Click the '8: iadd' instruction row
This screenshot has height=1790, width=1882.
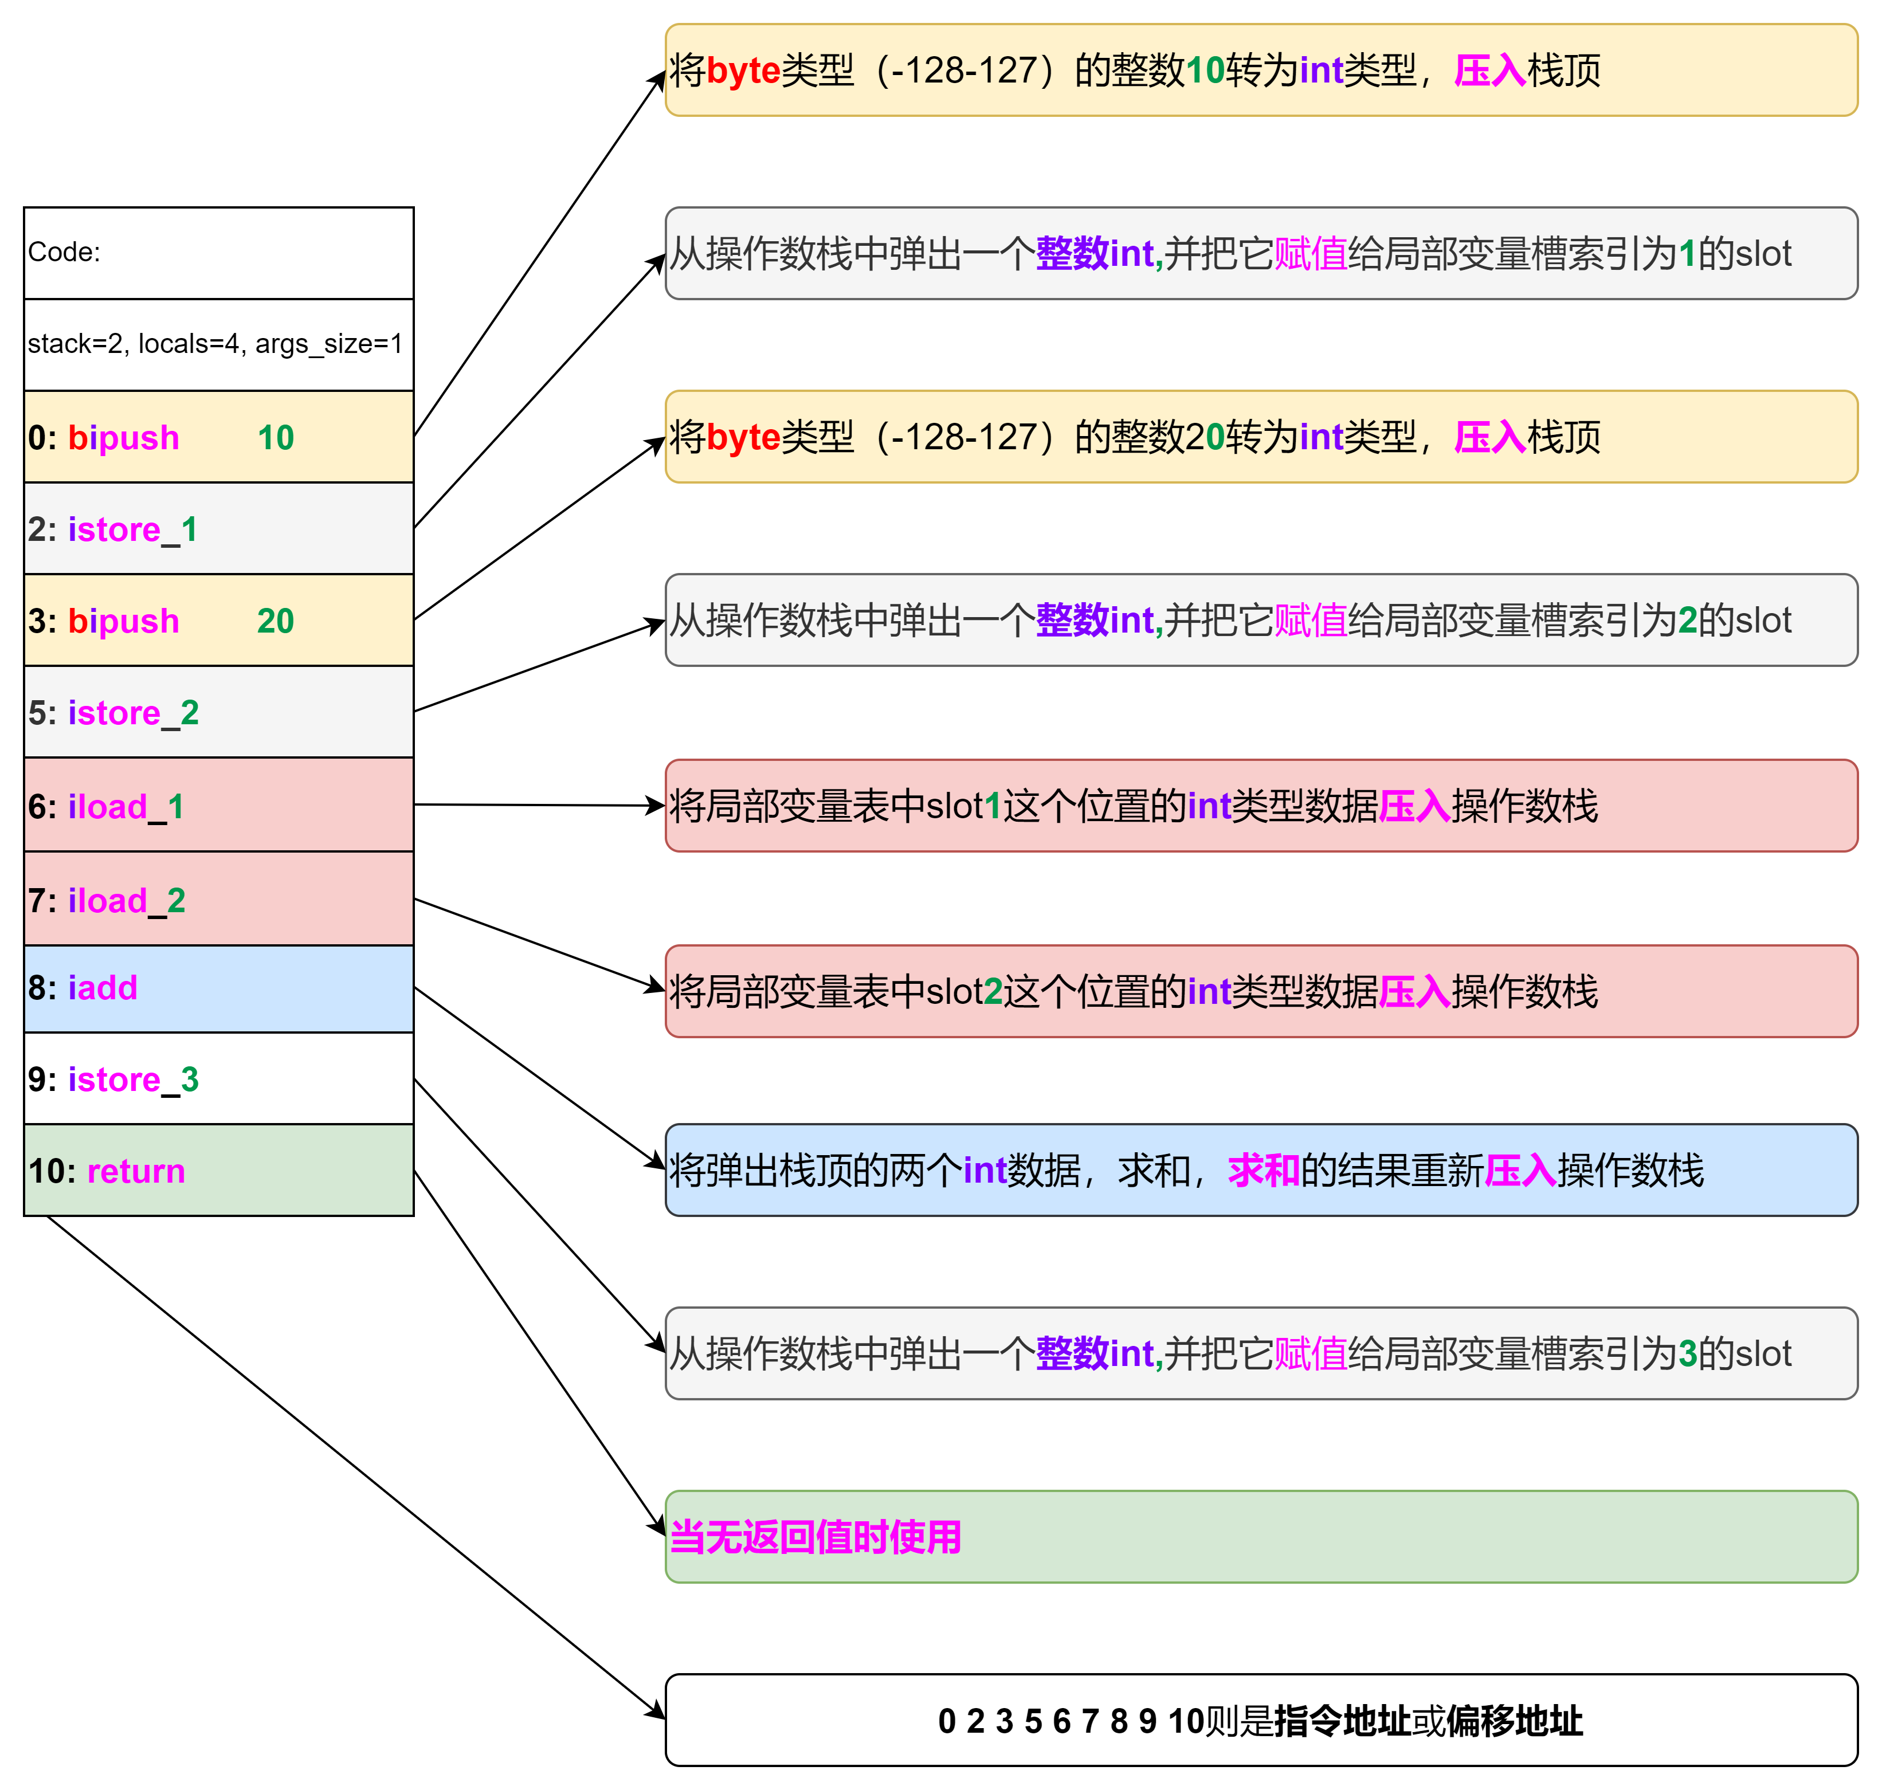click(218, 988)
